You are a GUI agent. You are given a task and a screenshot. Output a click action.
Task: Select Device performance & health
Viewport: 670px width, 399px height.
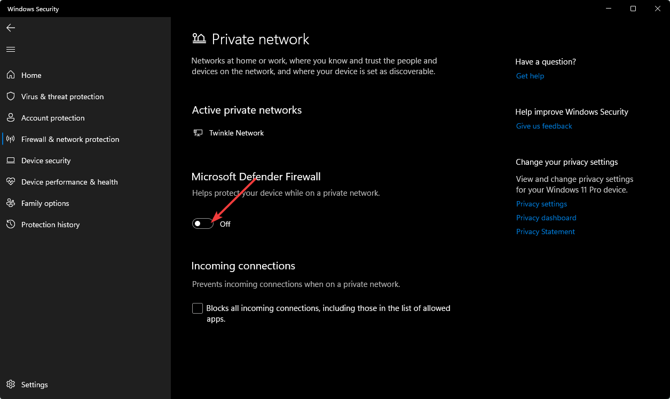point(69,182)
